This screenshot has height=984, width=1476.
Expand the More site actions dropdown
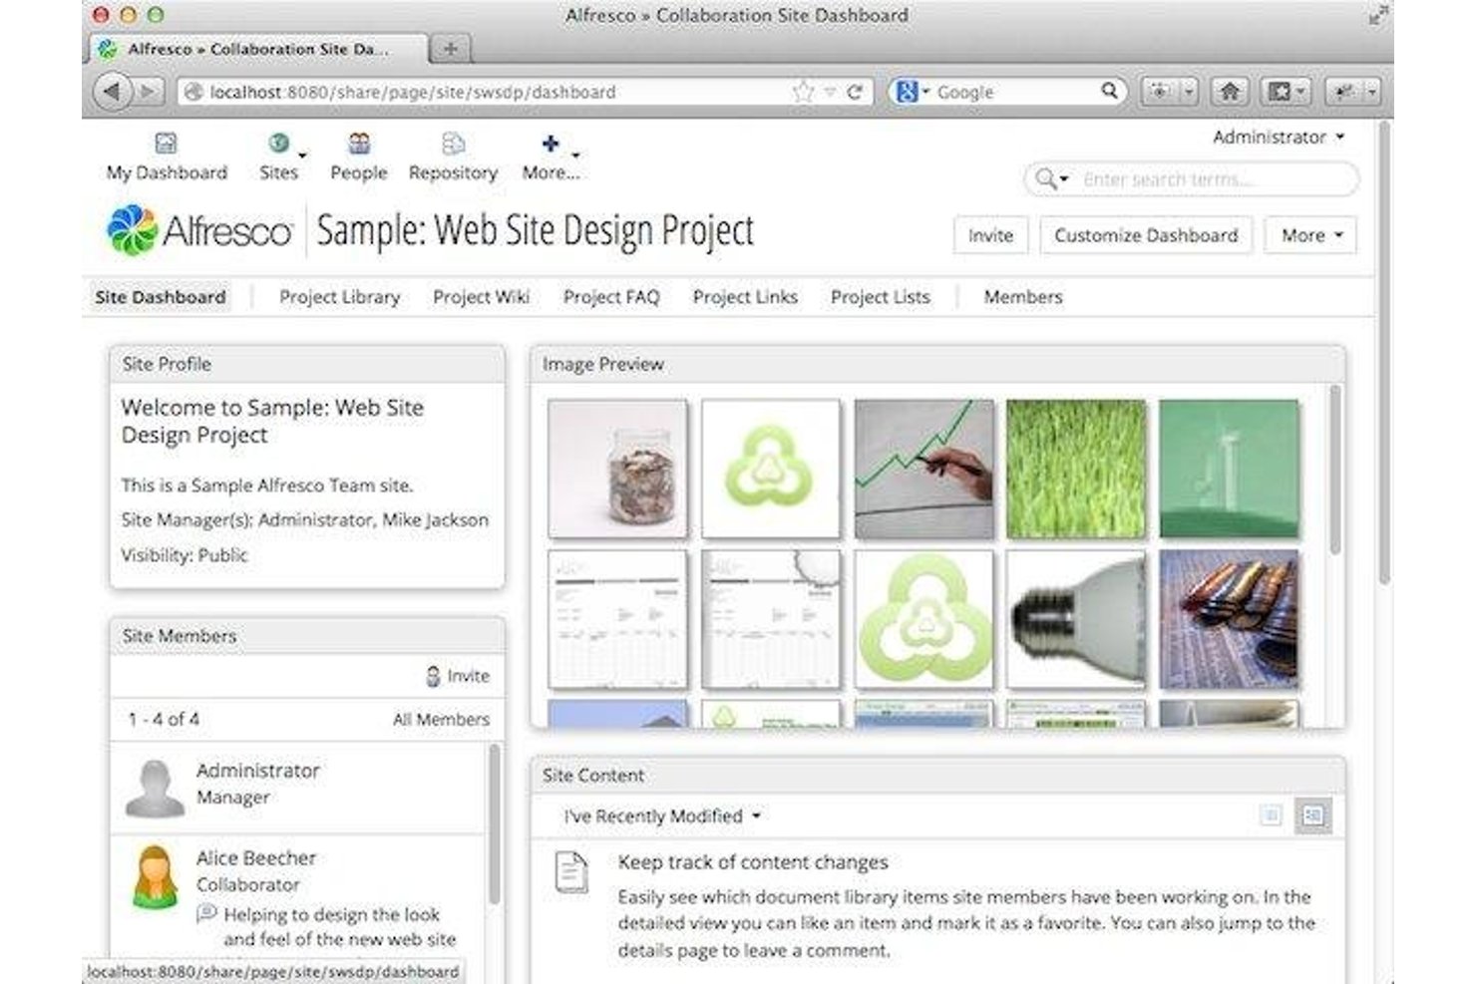point(1311,235)
